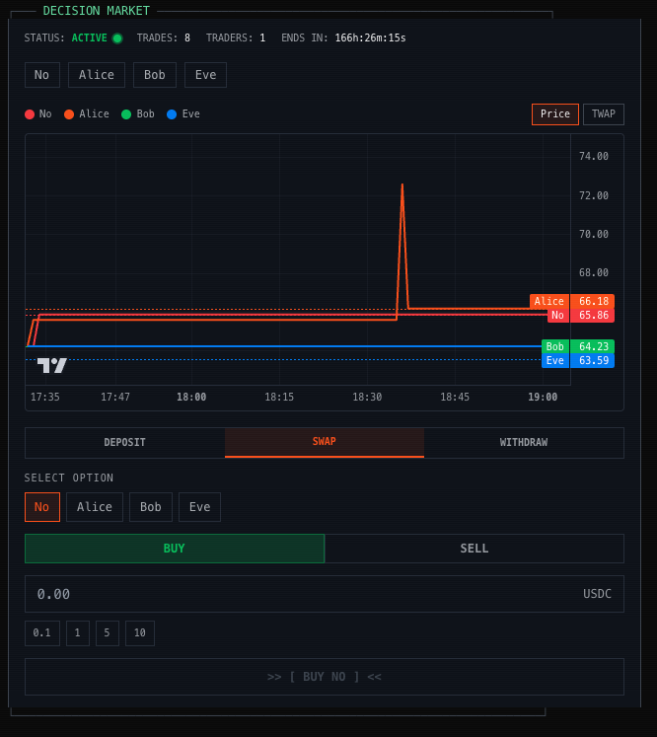657x737 pixels.
Task: Click the 18:30 time axis label
Action: (x=367, y=398)
